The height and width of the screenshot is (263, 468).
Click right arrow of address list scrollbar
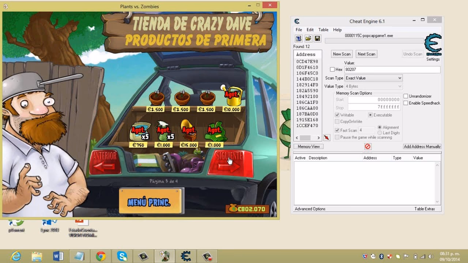318,138
